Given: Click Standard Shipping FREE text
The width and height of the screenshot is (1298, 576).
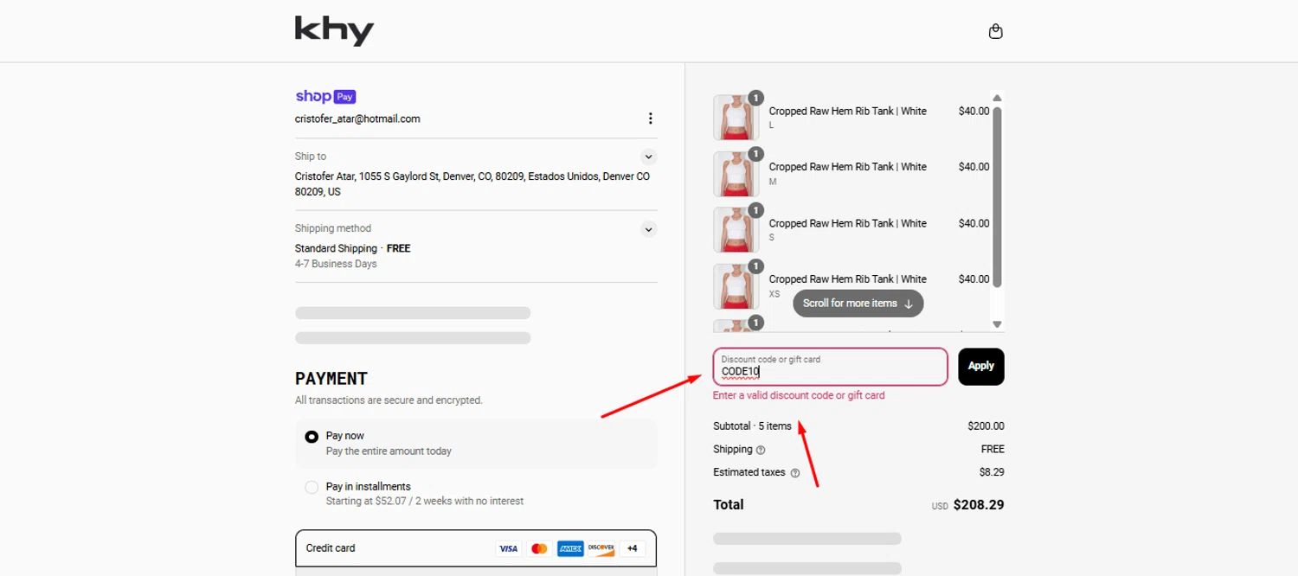Looking at the screenshot, I should coord(353,248).
